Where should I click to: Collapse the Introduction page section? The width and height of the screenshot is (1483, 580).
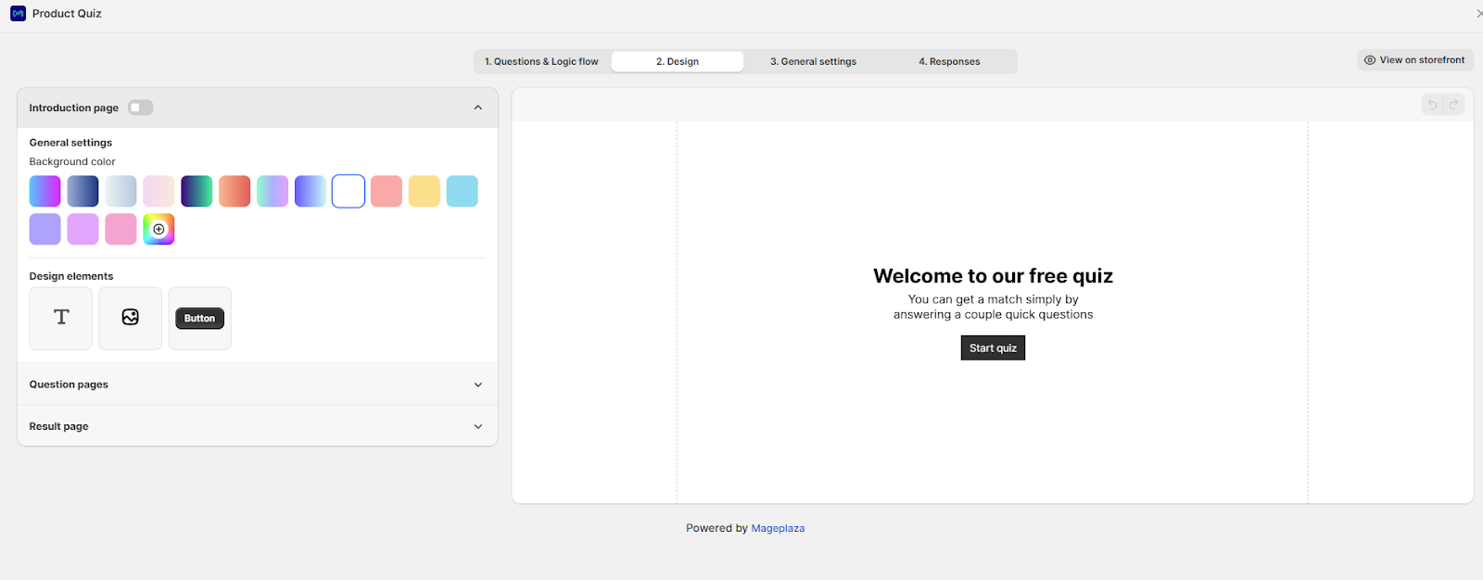[478, 107]
